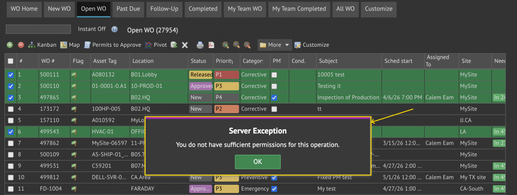Open the P2 priority cell in row 4
This screenshot has width=517, height=195.
click(227, 109)
